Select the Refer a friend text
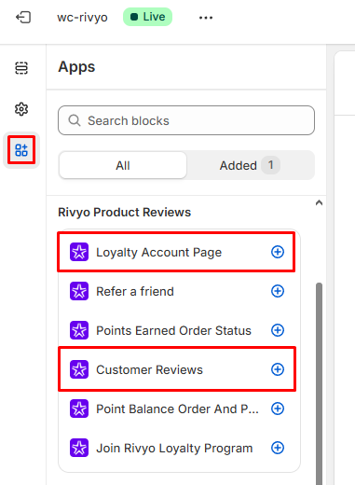The image size is (355, 485). [x=135, y=291]
